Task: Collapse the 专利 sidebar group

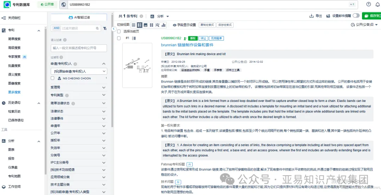Action: click(x=39, y=31)
